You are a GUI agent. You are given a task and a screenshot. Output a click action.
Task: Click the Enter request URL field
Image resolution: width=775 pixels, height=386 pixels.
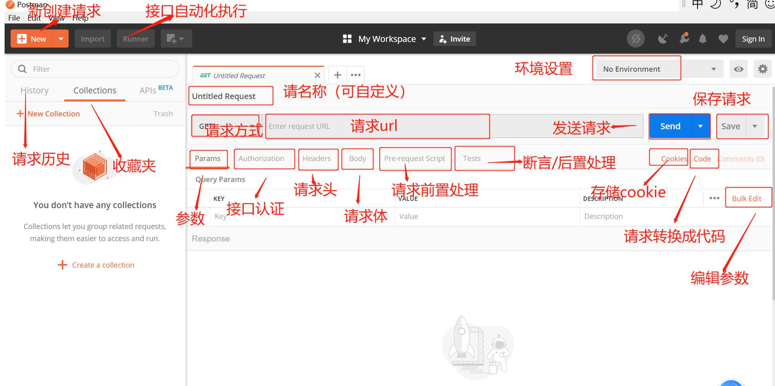click(x=454, y=126)
